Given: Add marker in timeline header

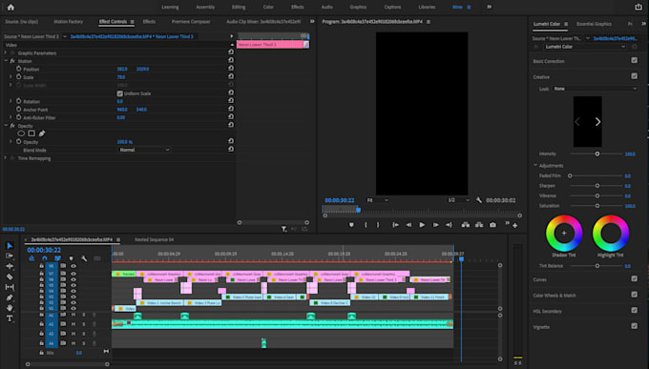Looking at the screenshot, I should (x=72, y=258).
